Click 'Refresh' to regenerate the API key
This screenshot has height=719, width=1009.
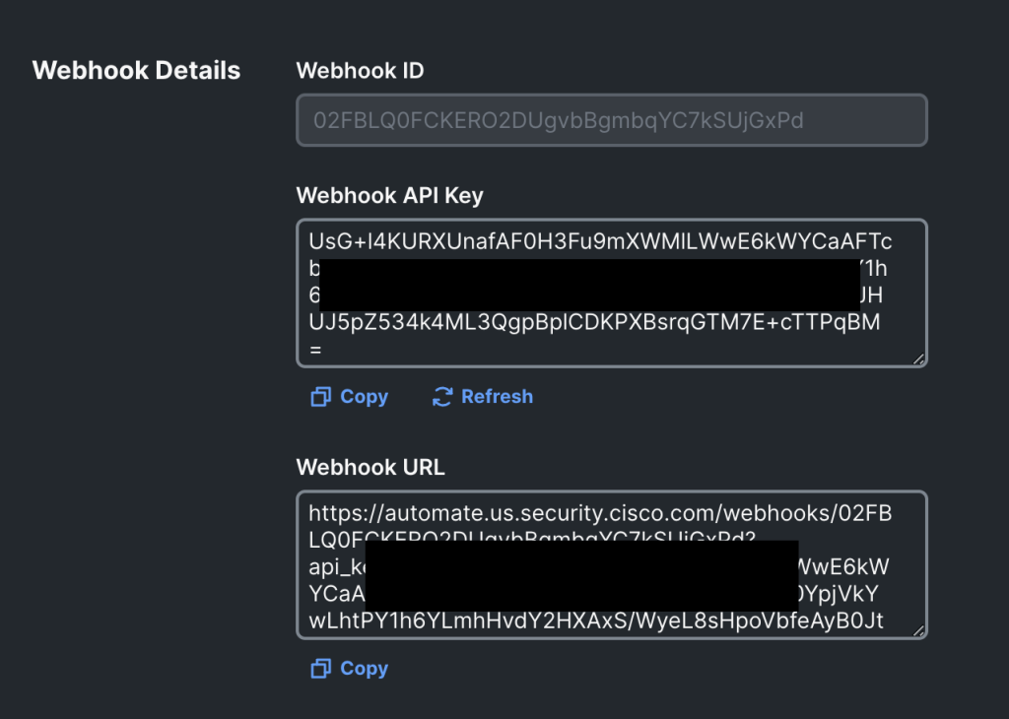click(497, 396)
